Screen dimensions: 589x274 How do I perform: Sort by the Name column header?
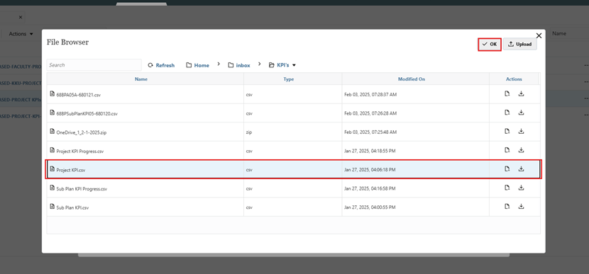[x=141, y=79]
